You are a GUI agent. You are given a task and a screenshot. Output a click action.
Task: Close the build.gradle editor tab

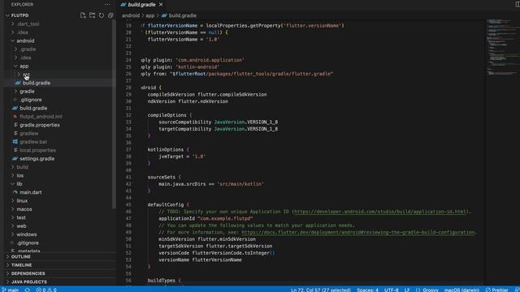click(161, 4)
